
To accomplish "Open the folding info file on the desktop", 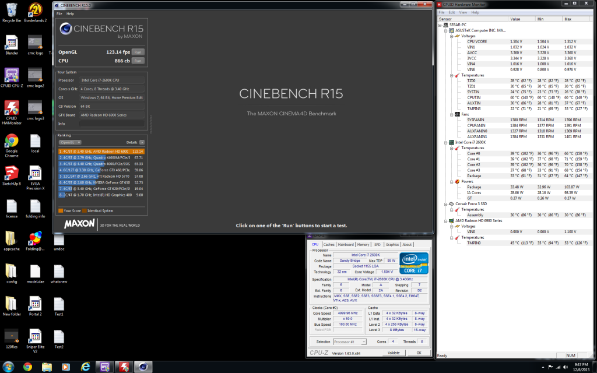I will [36, 208].
